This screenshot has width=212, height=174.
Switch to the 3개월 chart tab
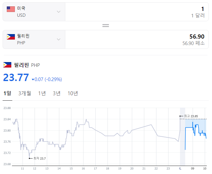coord(25,93)
